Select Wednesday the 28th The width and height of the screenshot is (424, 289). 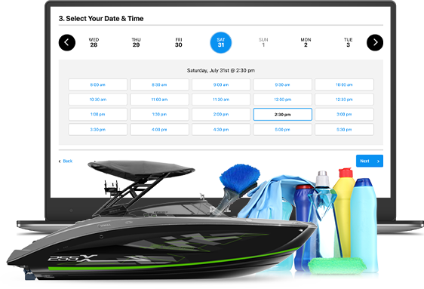[94, 42]
